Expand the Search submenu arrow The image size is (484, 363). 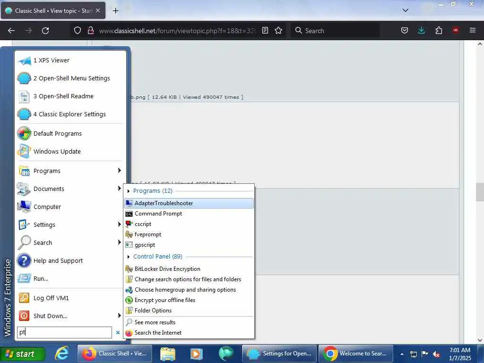tap(119, 242)
